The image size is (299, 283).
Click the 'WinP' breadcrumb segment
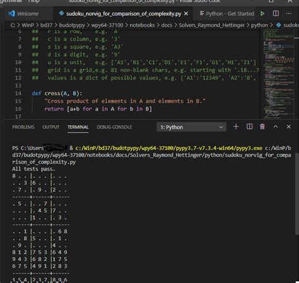(x=28, y=25)
